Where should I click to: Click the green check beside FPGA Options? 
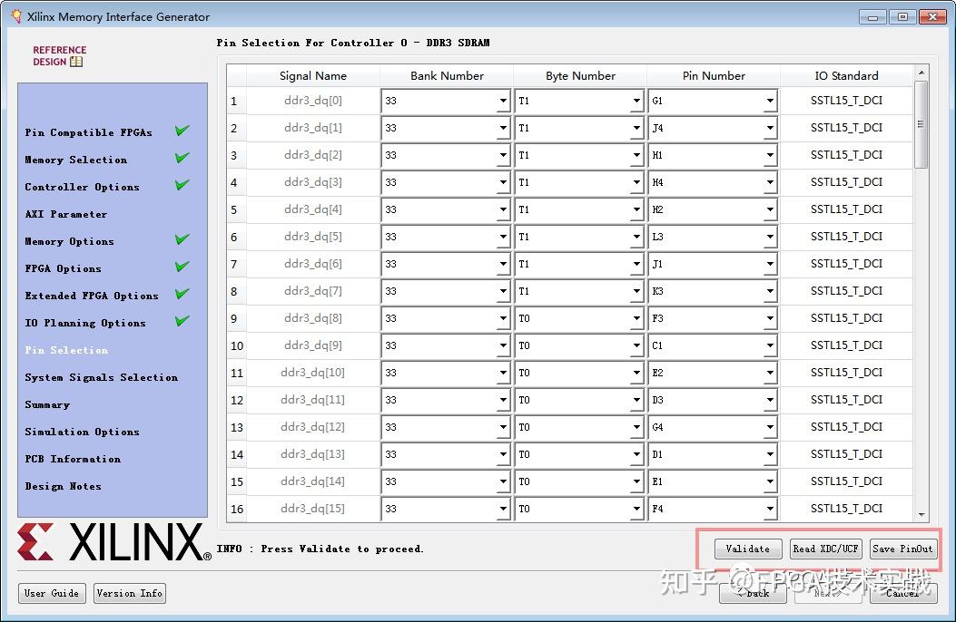181,266
